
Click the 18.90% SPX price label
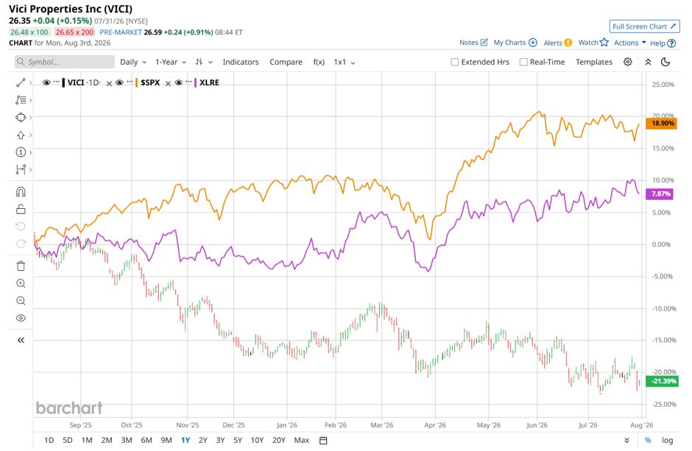point(661,123)
